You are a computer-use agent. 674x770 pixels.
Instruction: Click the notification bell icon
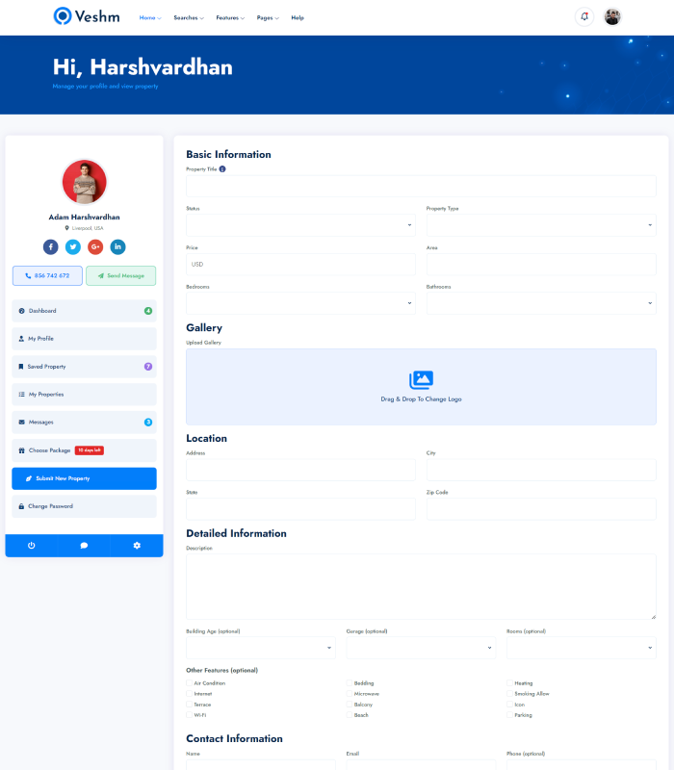coord(583,16)
